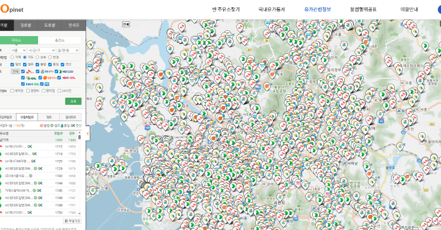Viewport: 441px width, 230px height.
Task: Open the 유가관련정보 menu
Action: (x=318, y=9)
